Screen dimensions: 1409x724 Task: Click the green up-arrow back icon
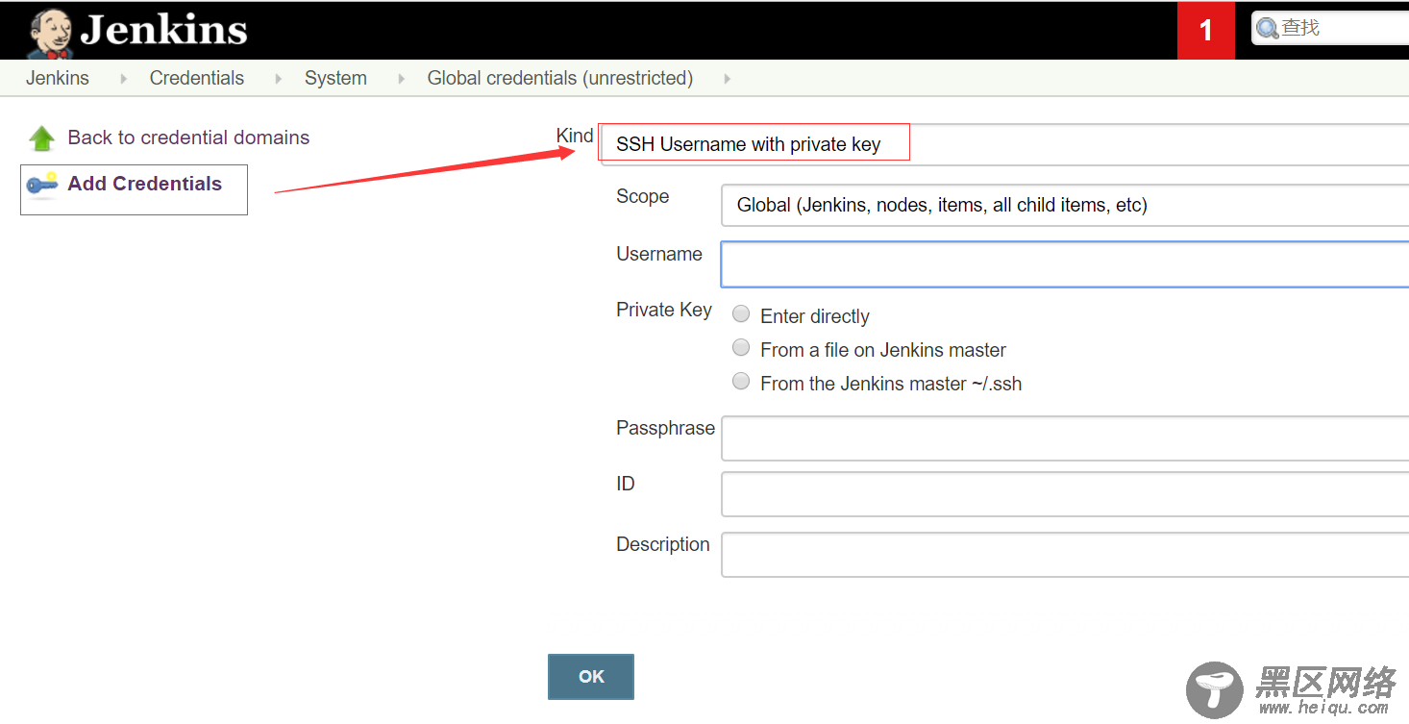click(x=42, y=138)
